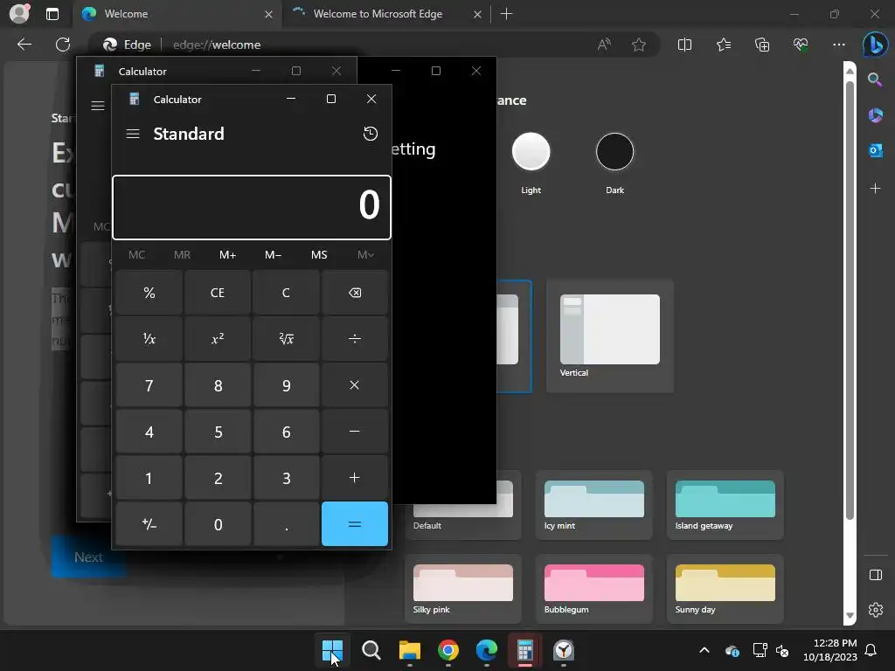The width and height of the screenshot is (895, 671).
Task: Open Windows taskbar Search
Action: [371, 650]
